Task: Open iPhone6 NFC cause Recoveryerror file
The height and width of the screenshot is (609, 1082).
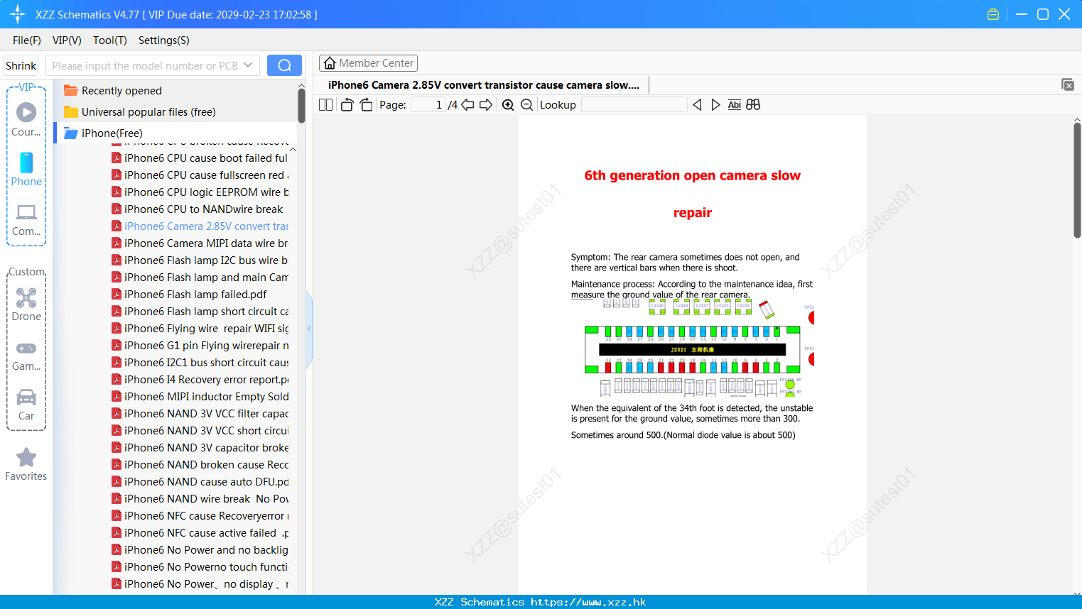Action: (x=200, y=516)
